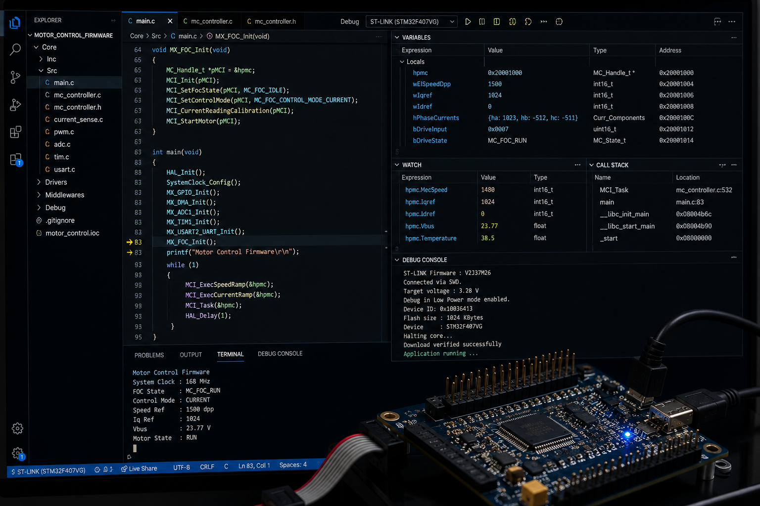Click the debug toolbar icon right of play
The image size is (760, 506).
[x=482, y=22]
